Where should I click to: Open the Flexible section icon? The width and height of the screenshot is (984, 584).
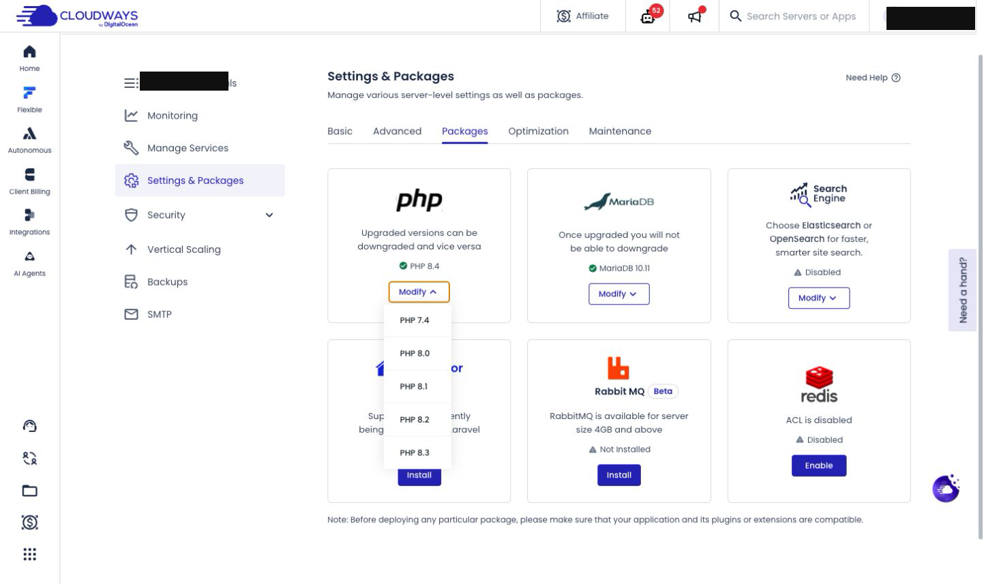(29, 93)
